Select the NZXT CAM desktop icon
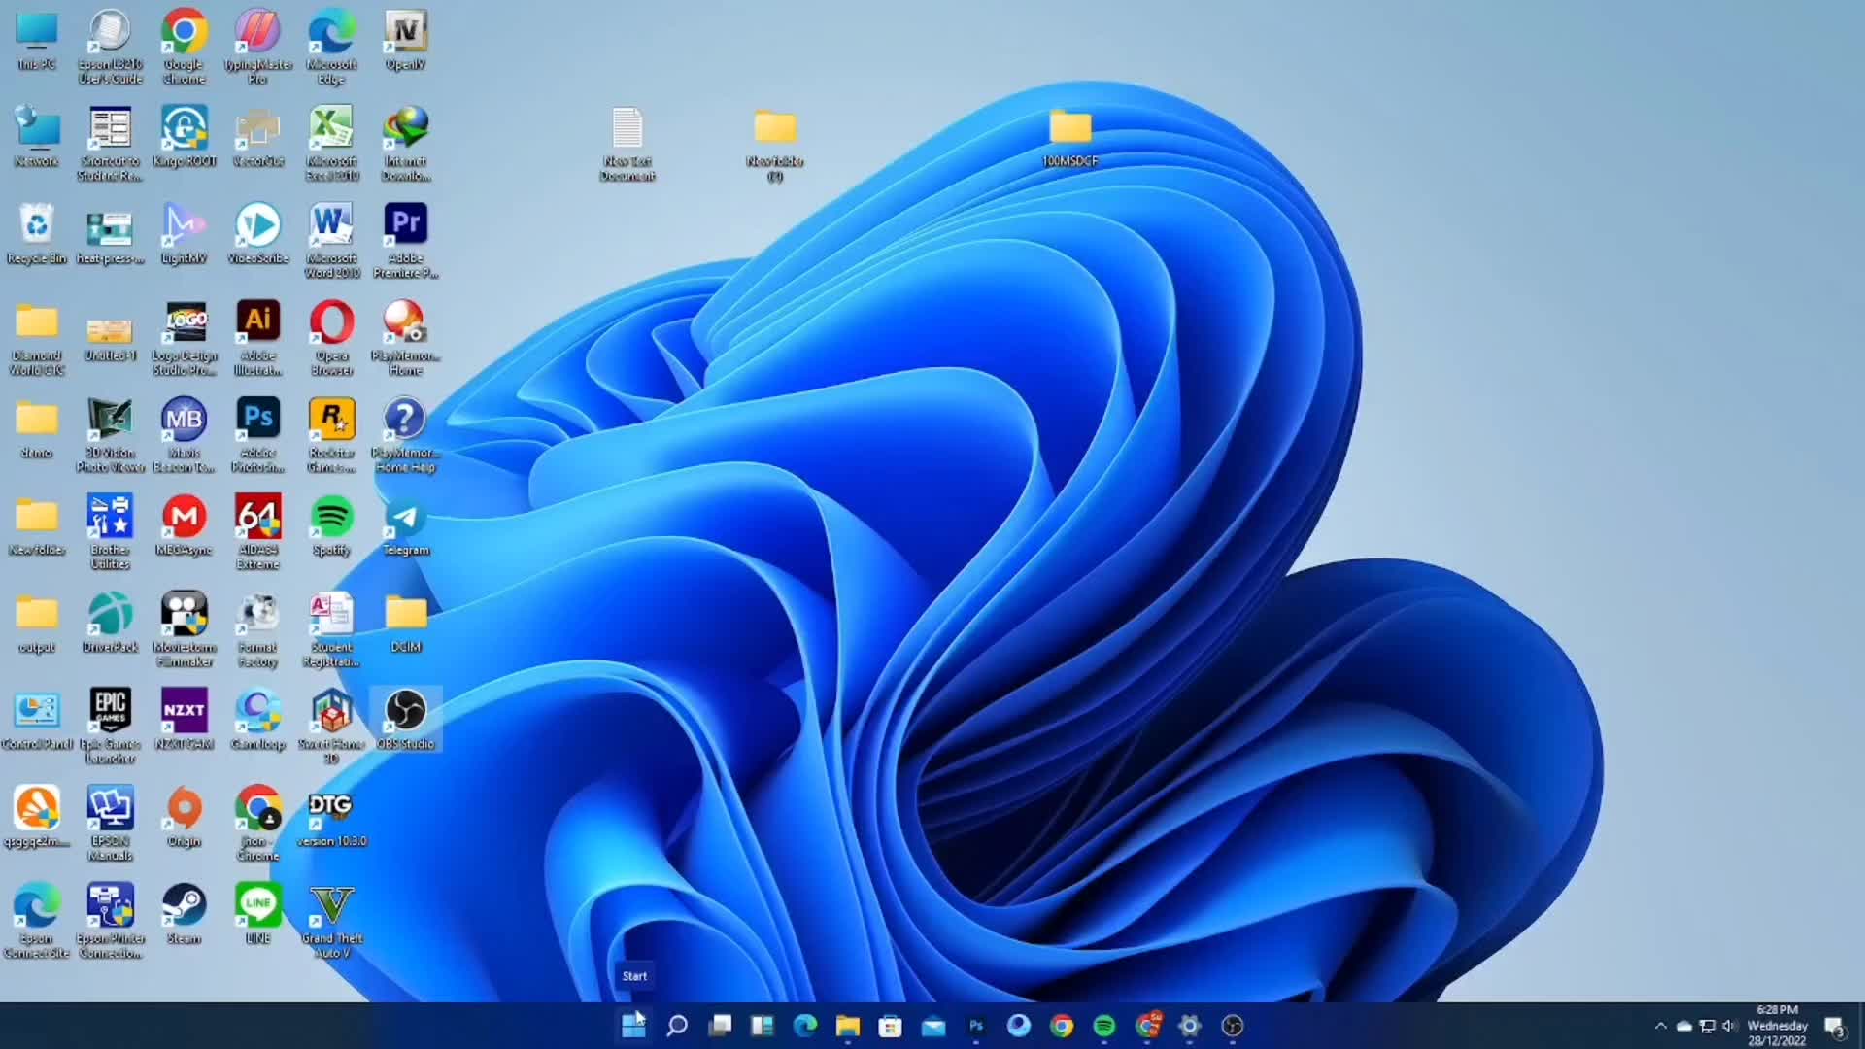The width and height of the screenshot is (1865, 1049). tap(184, 721)
